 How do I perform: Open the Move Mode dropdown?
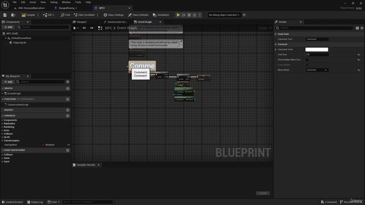click(x=317, y=70)
